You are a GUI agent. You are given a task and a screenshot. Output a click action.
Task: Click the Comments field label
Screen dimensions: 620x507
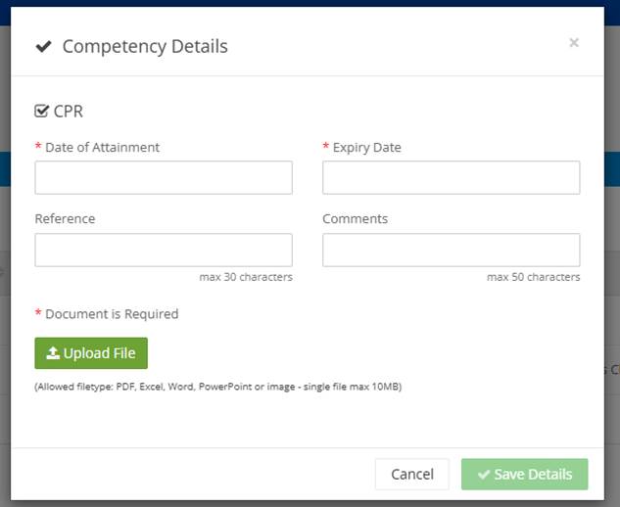click(x=355, y=218)
